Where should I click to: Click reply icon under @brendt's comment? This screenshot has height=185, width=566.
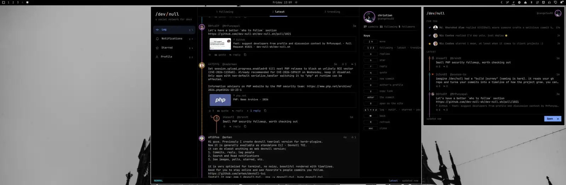(x=235, y=126)
